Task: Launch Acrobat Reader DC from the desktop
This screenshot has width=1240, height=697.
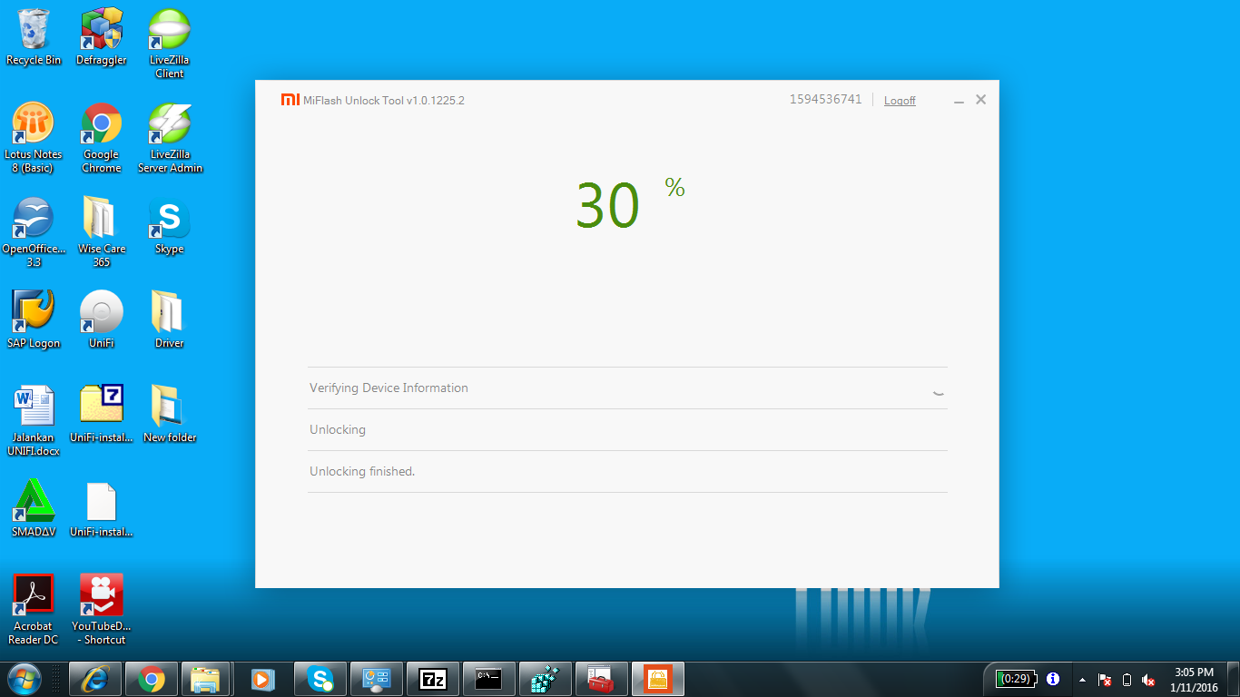Action: [34, 610]
